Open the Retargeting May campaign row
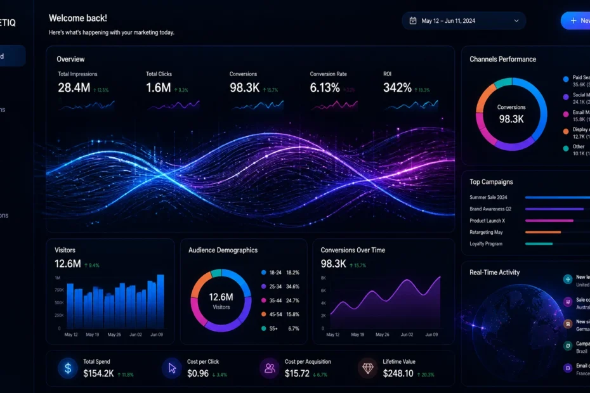 [x=530, y=232]
